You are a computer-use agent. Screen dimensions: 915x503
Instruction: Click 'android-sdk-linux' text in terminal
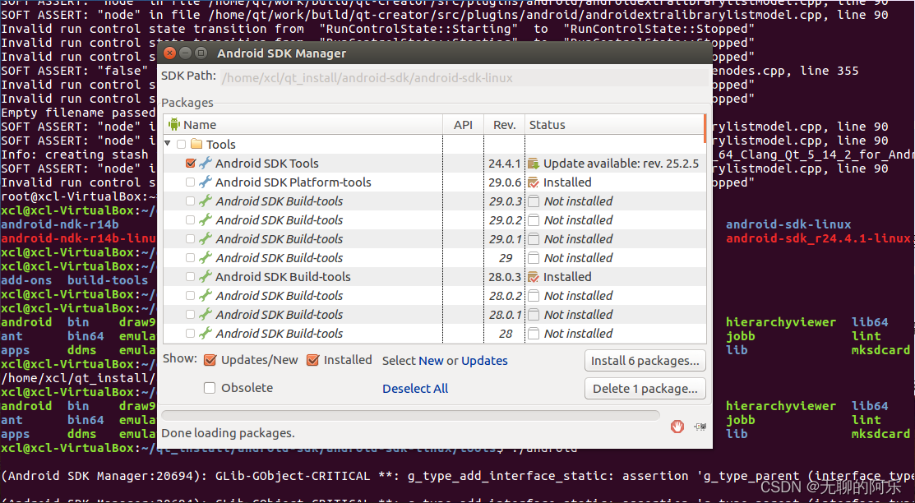click(x=788, y=224)
